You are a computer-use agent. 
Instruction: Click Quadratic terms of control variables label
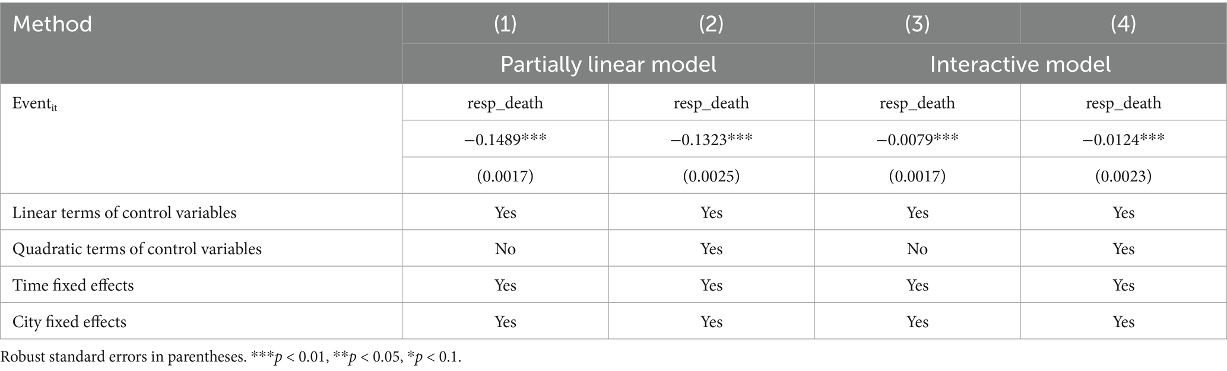[137, 249]
